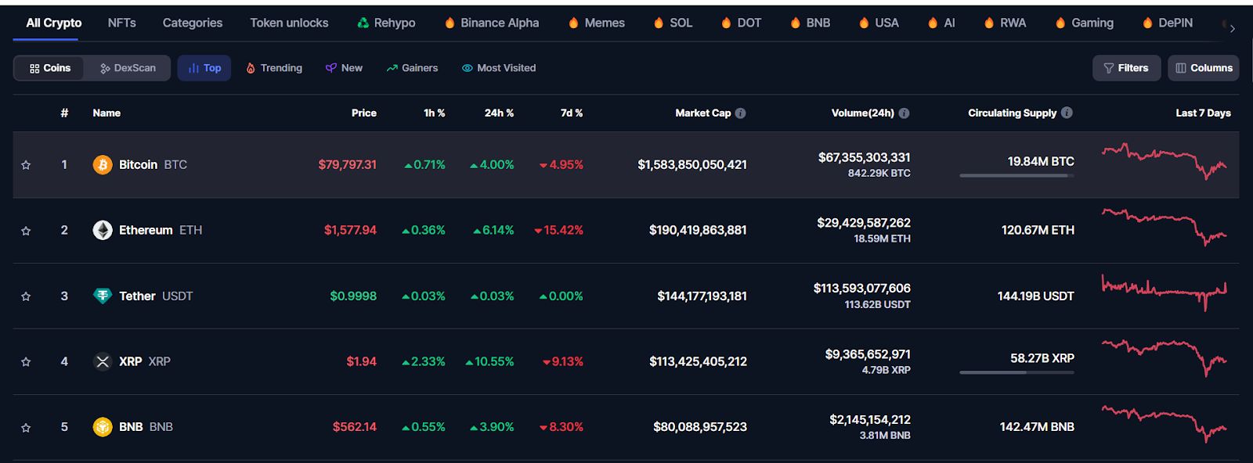Sort table by Name column
This screenshot has width=1253, height=463.
click(x=107, y=113)
